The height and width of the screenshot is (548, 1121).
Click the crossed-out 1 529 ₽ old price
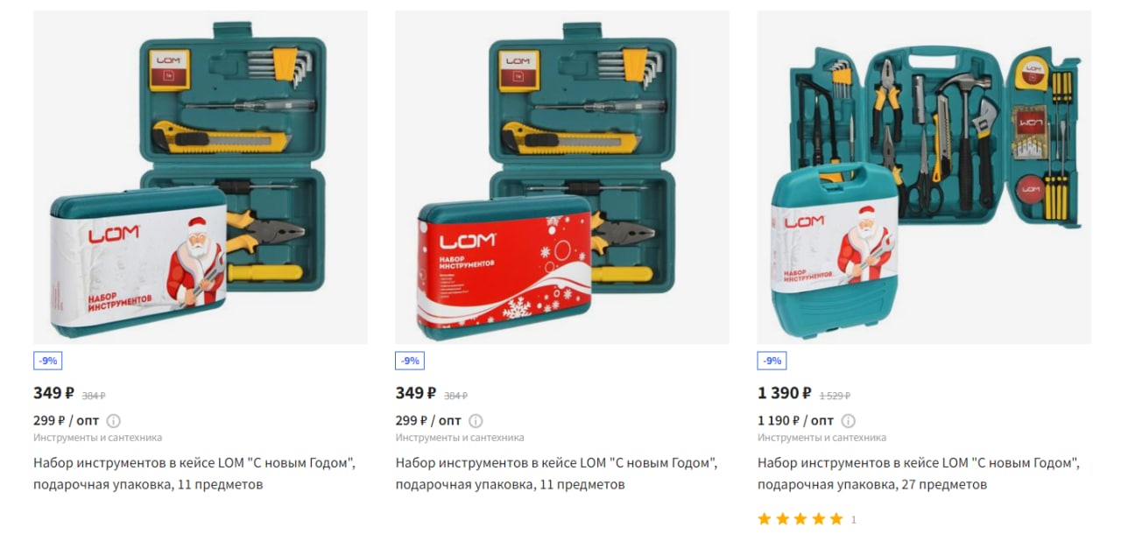[x=835, y=396]
